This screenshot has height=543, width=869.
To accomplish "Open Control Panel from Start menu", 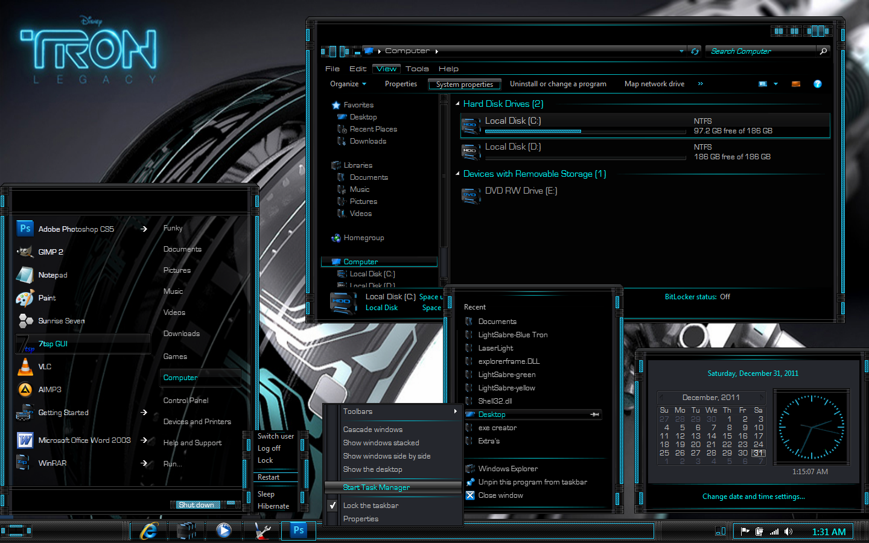I will click(186, 401).
